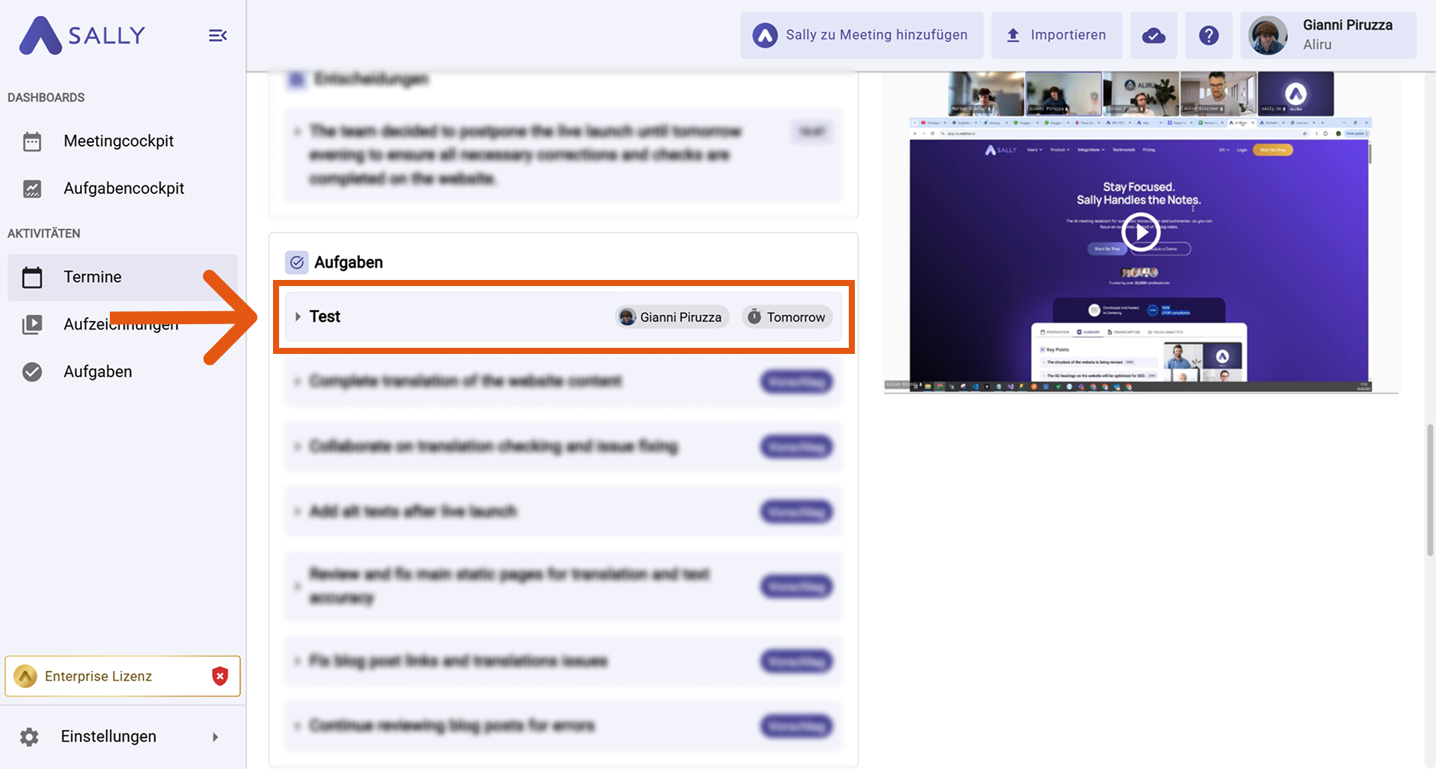Click the vertical page scrollbar
This screenshot has height=775, width=1436.
tap(1431, 490)
